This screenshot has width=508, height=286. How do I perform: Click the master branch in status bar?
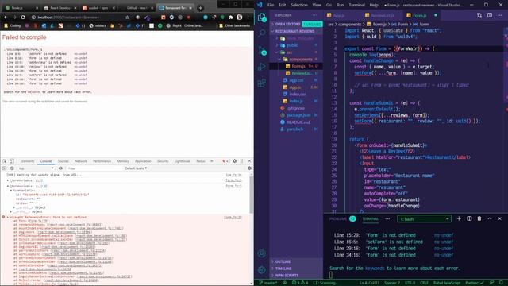click(267, 283)
